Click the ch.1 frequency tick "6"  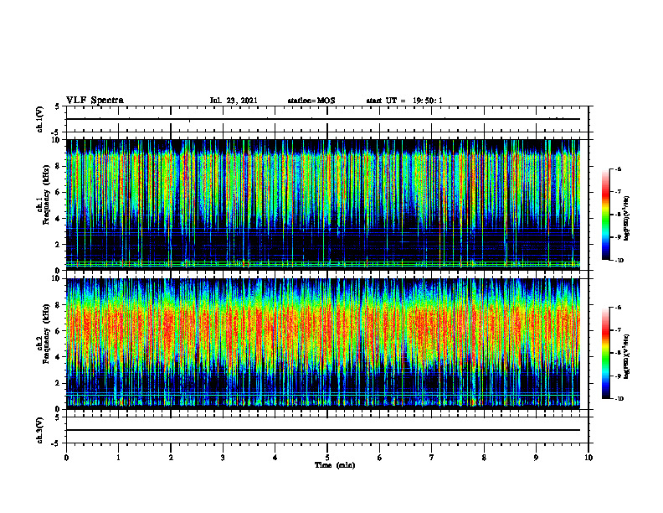(59, 193)
